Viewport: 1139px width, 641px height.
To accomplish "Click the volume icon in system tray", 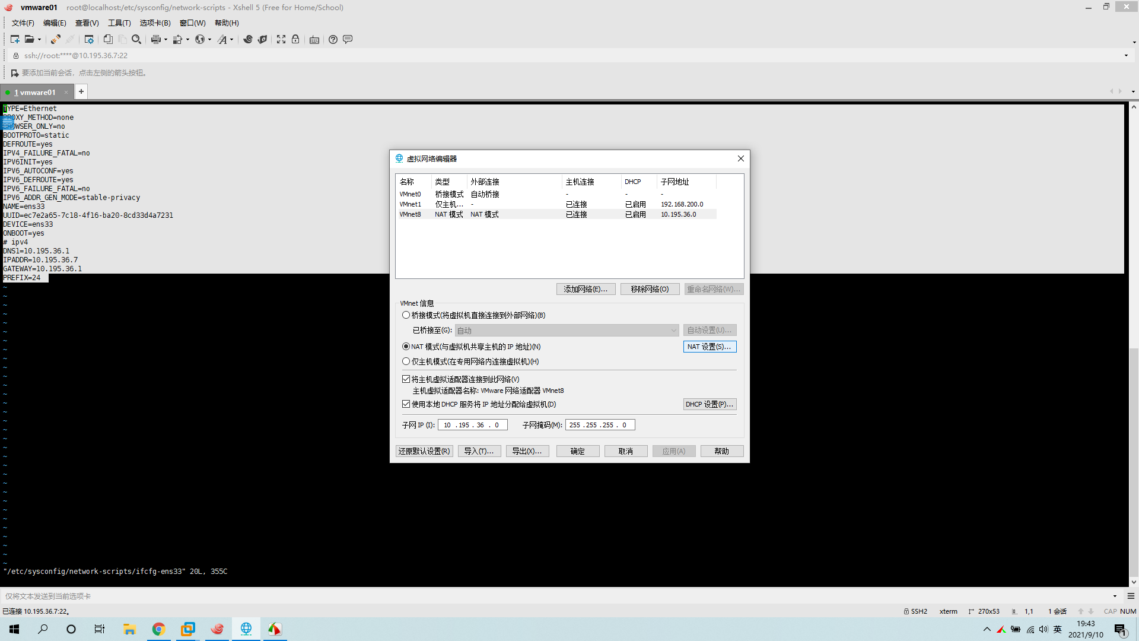I will [x=1043, y=629].
